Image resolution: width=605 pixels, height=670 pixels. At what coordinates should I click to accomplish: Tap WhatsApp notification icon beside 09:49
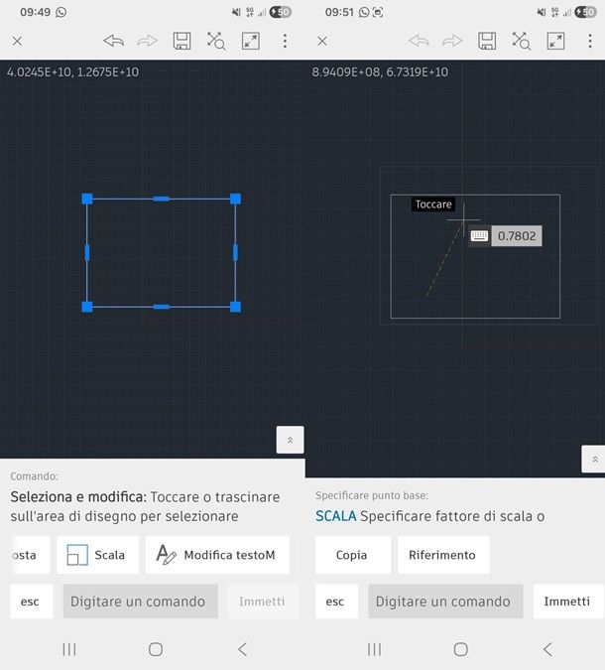pos(61,12)
